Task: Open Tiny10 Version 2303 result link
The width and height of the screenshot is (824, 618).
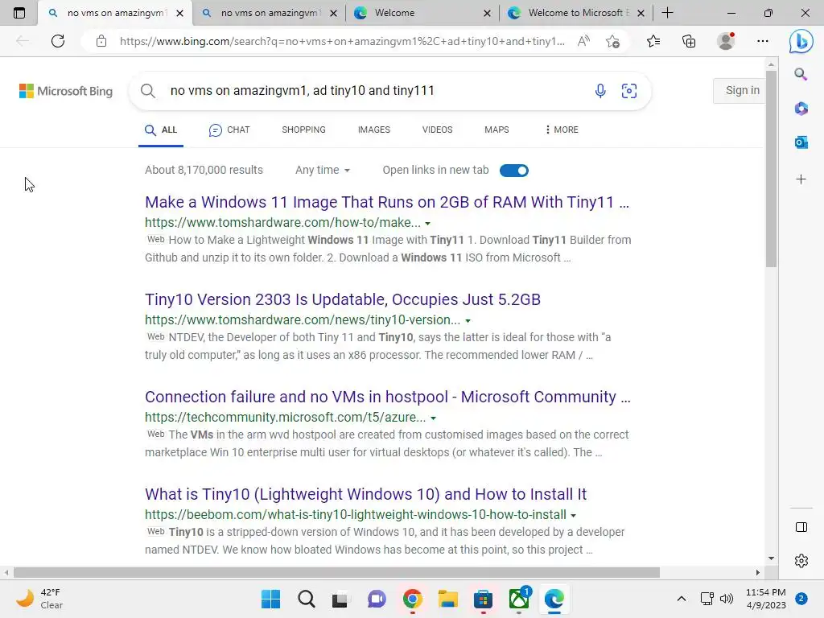Action: pyautogui.click(x=343, y=299)
